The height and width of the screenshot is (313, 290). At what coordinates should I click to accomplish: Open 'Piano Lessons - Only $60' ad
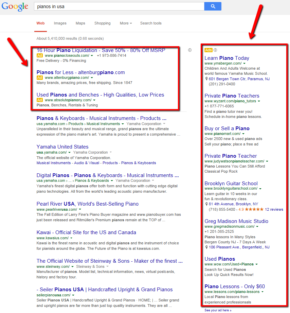click(x=235, y=286)
